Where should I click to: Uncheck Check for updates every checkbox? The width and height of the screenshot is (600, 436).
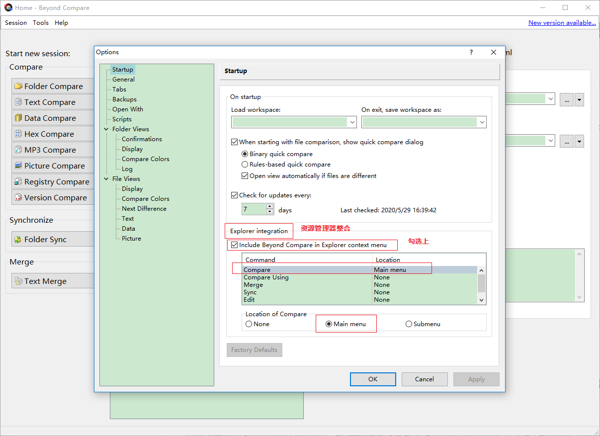235,195
